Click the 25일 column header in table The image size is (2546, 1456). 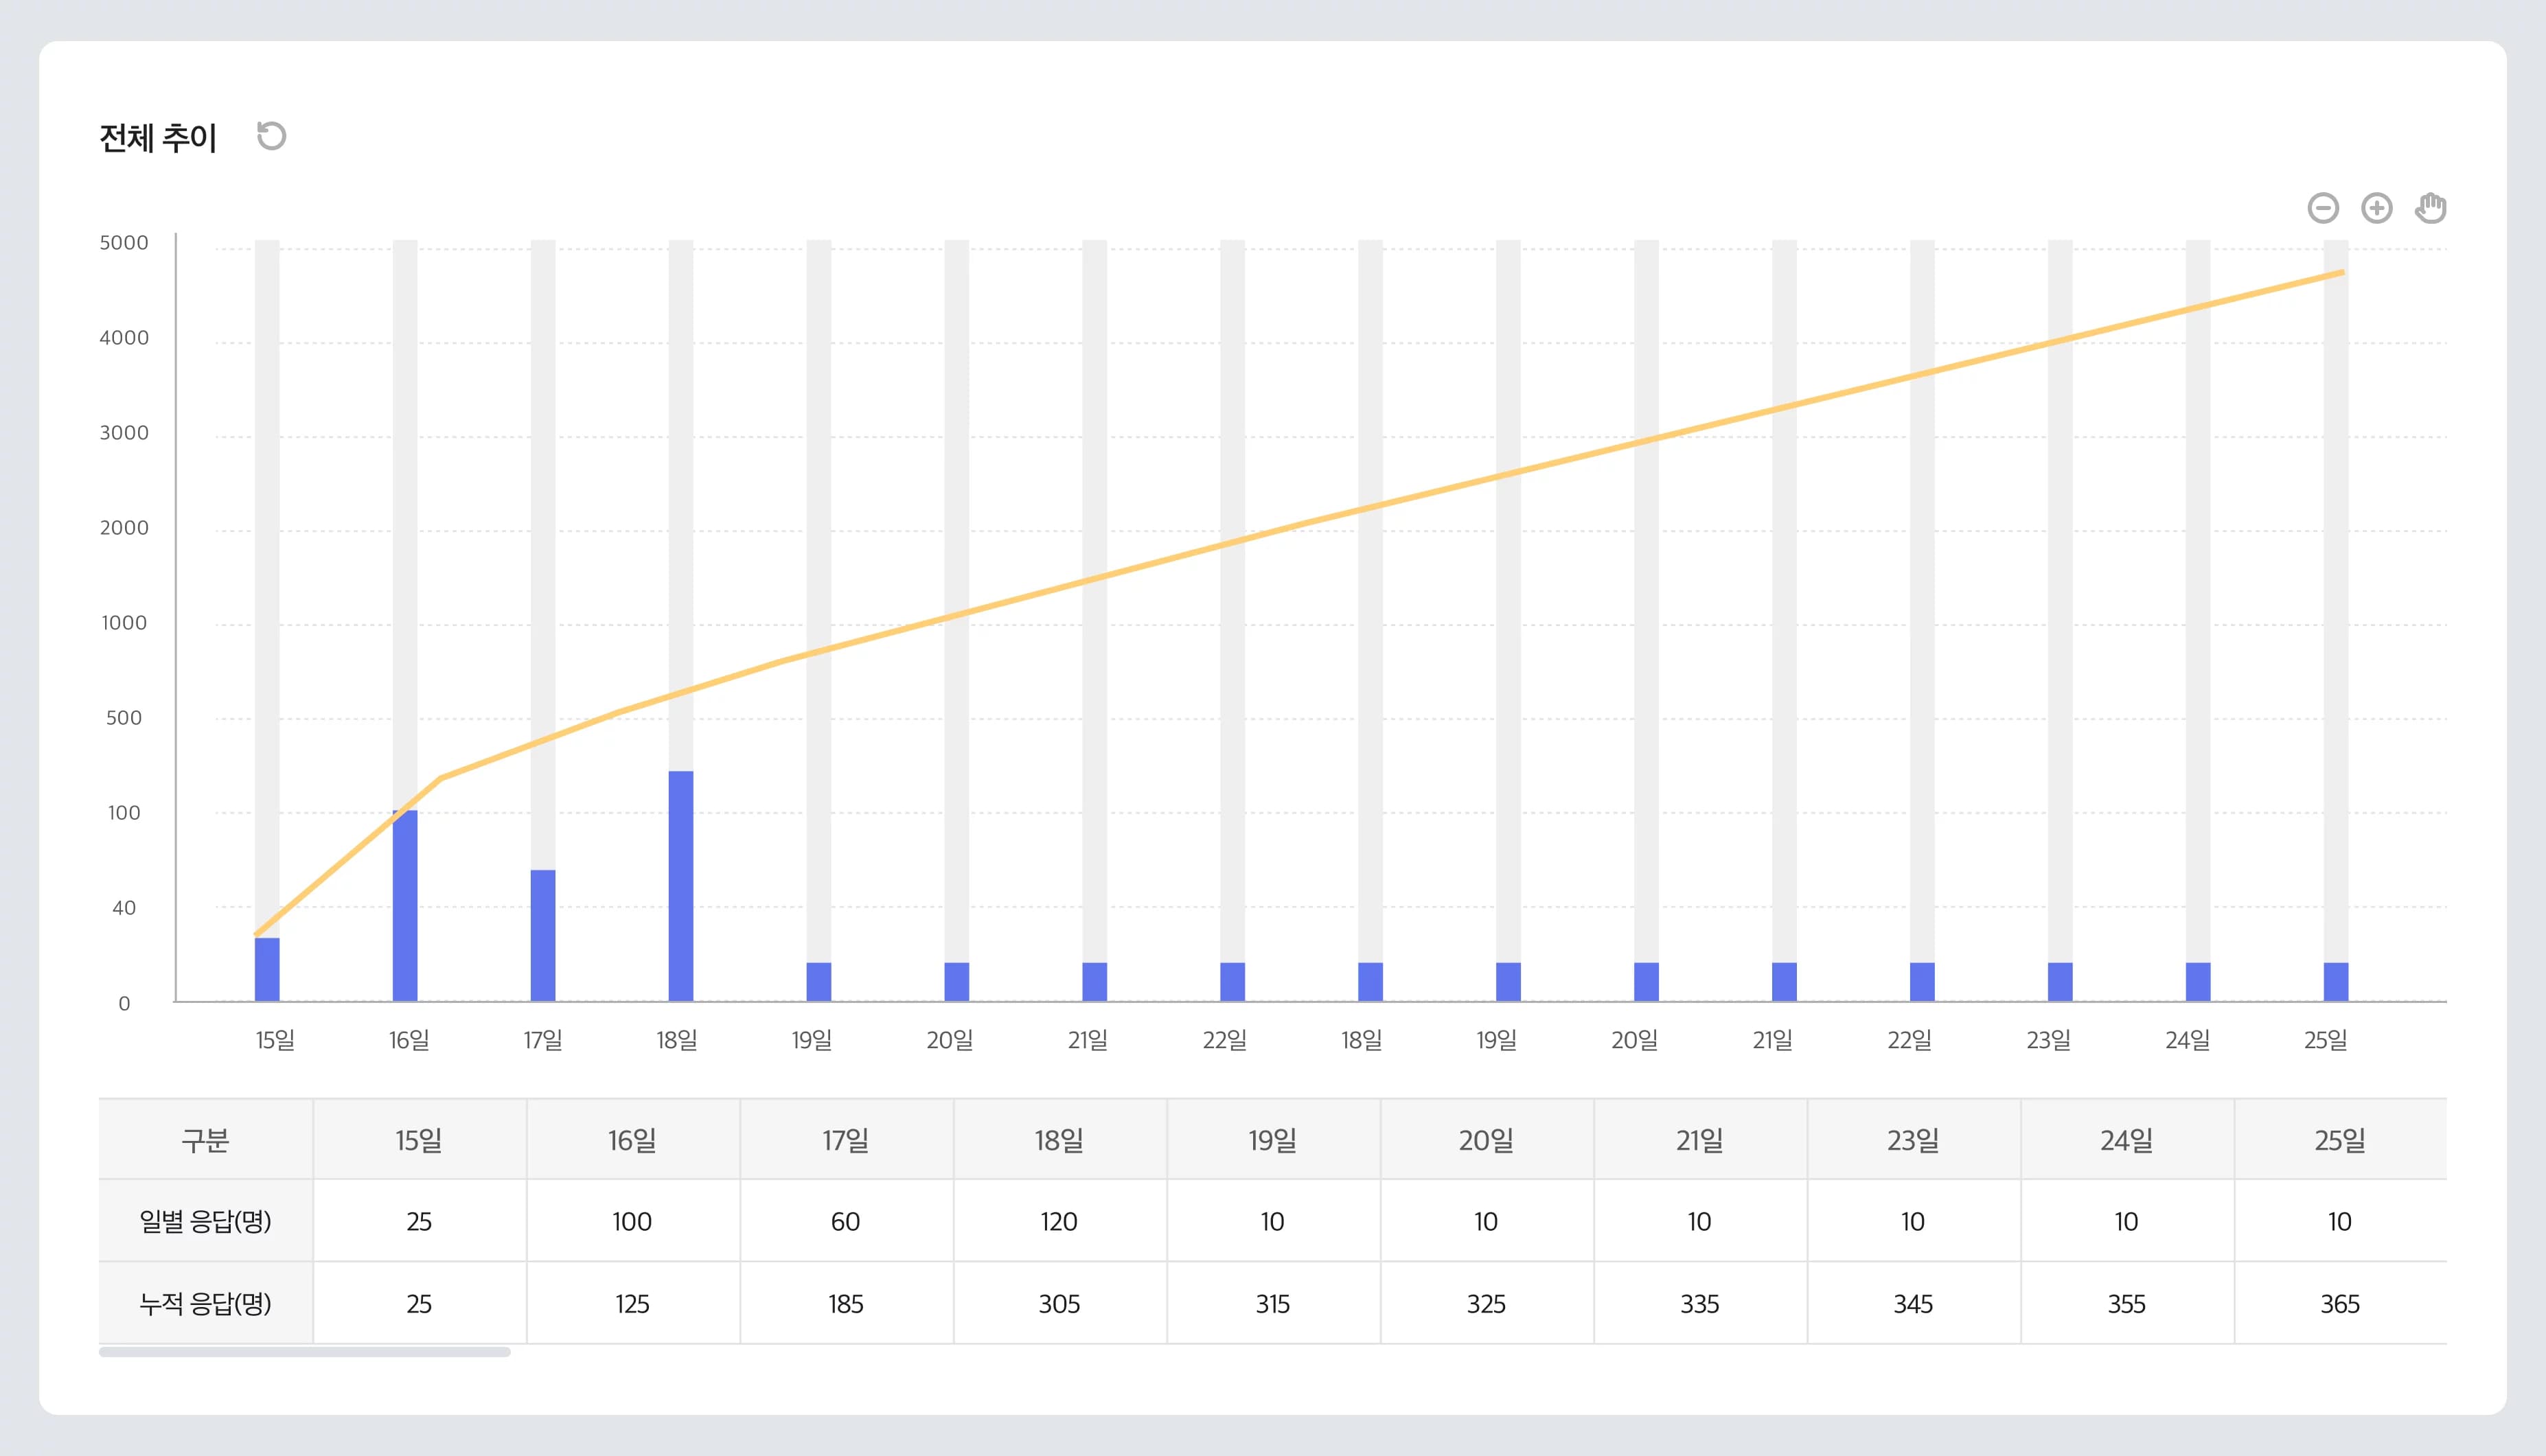click(x=2339, y=1140)
